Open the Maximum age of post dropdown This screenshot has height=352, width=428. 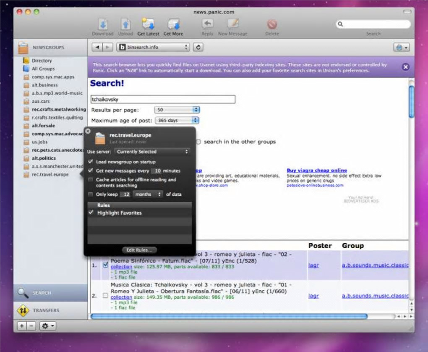pyautogui.click(x=177, y=120)
